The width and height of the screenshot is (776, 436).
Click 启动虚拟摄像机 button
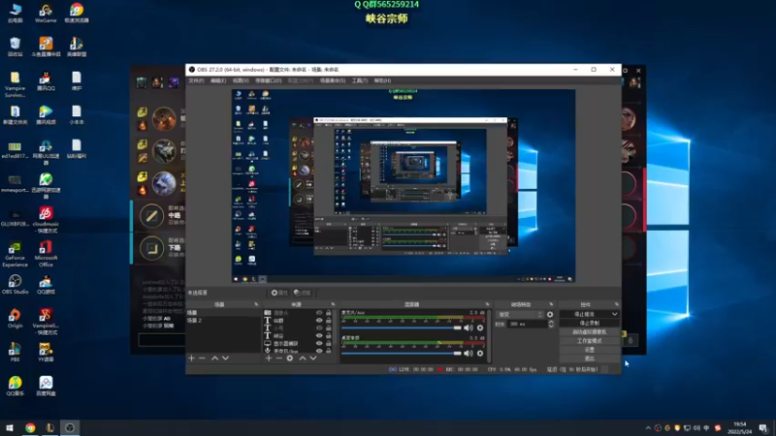coord(589,332)
